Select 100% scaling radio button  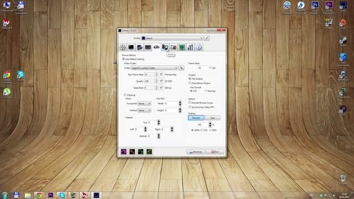(x=192, y=130)
